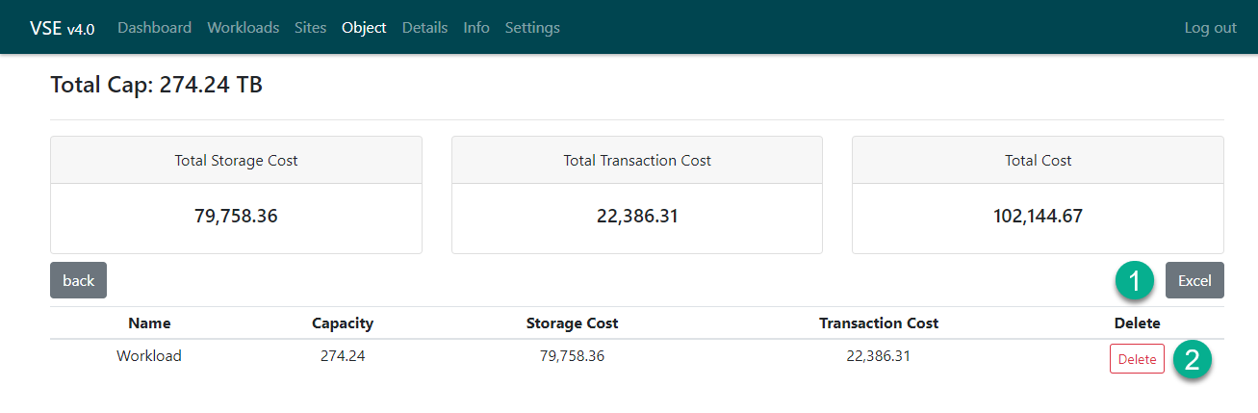This screenshot has width=1258, height=413.
Task: Delete the Workload row
Action: pyautogui.click(x=1137, y=358)
